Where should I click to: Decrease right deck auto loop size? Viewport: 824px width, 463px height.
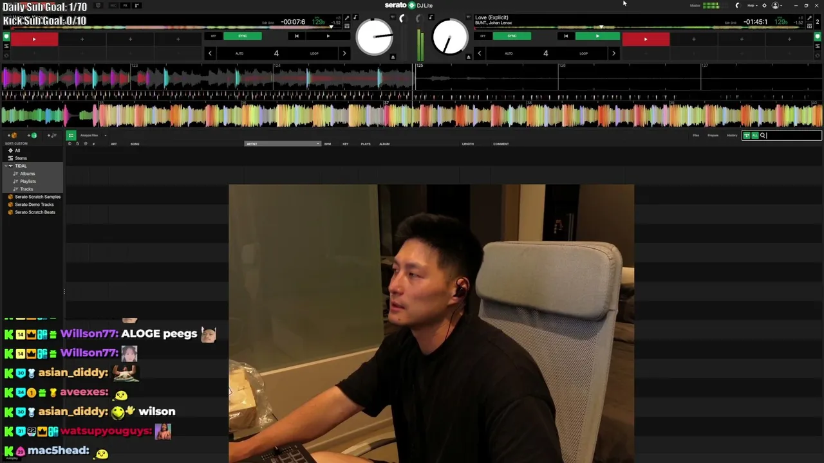(x=479, y=53)
